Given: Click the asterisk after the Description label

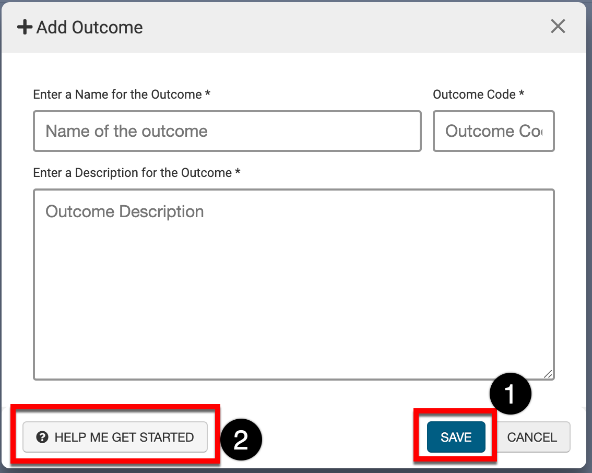Looking at the screenshot, I should click(x=238, y=173).
